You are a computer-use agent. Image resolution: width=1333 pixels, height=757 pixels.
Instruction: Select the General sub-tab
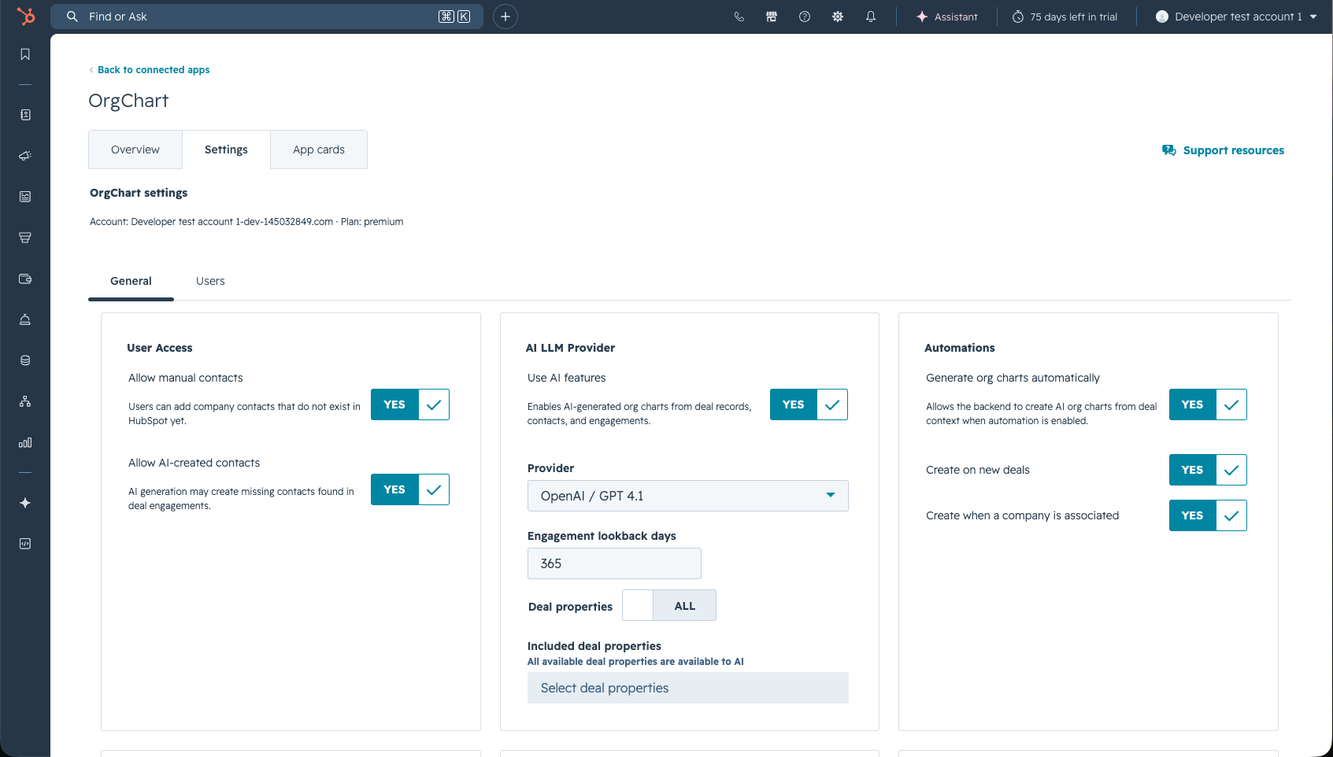tap(131, 281)
